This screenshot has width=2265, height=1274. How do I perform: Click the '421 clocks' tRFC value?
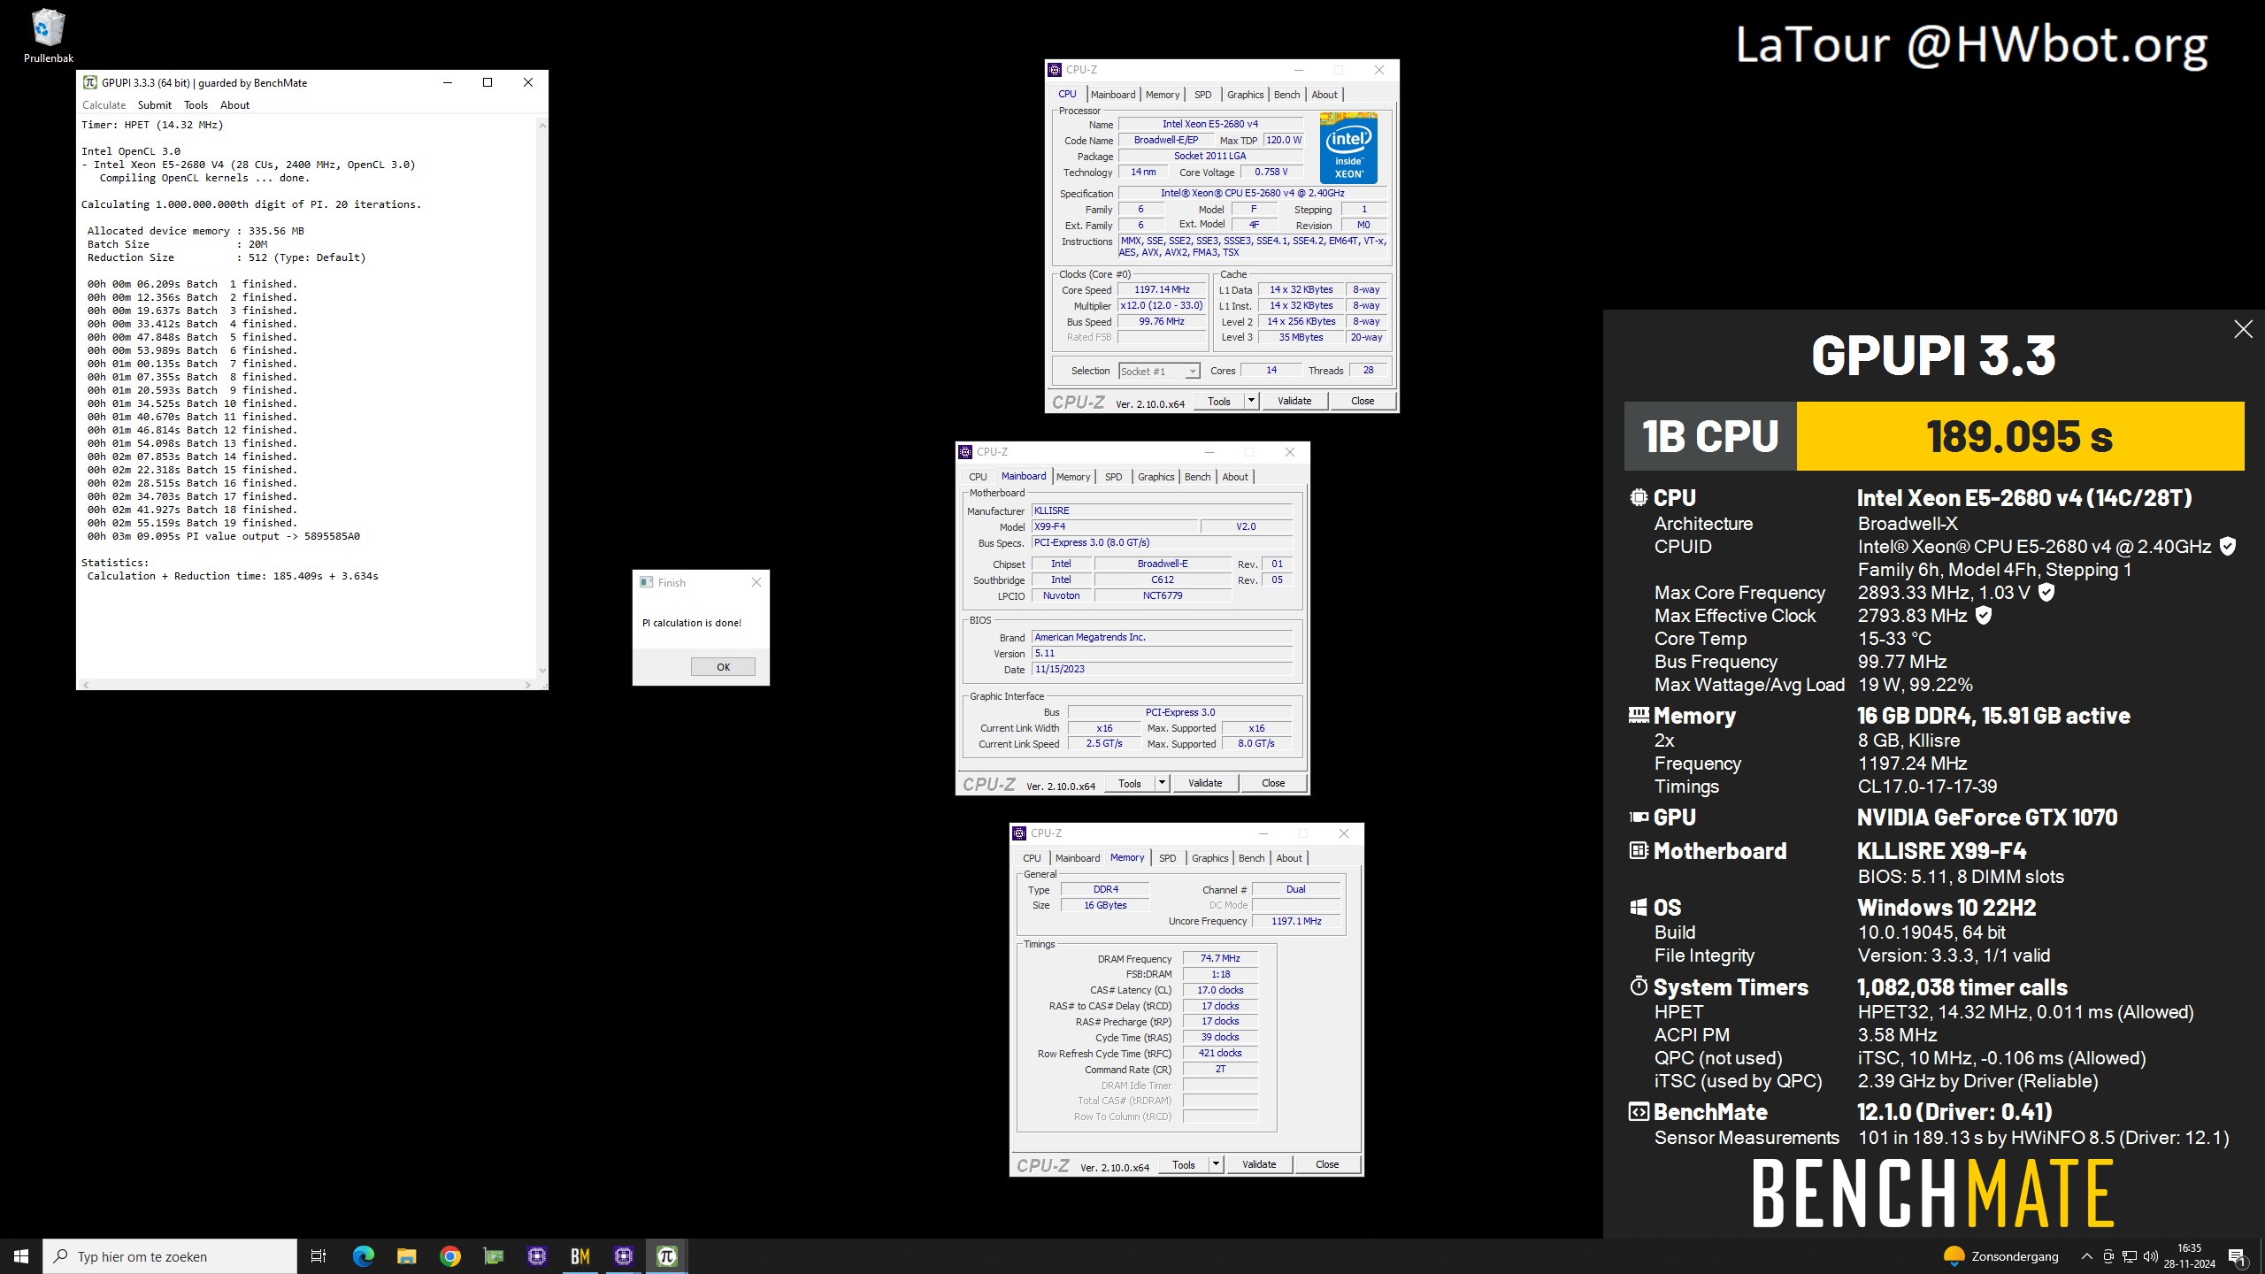pos(1220,1053)
